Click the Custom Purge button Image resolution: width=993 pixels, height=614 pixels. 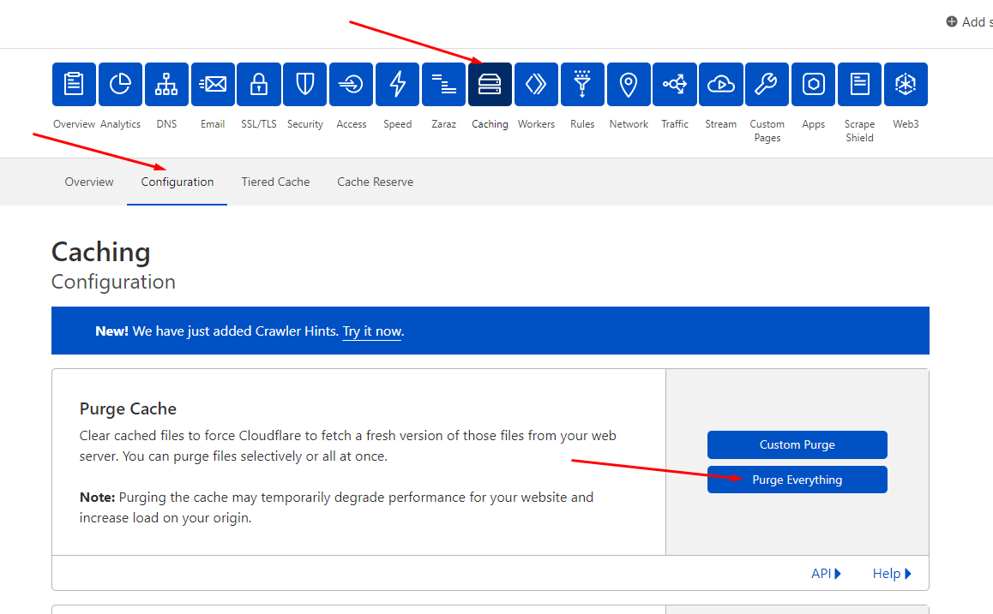[797, 444]
